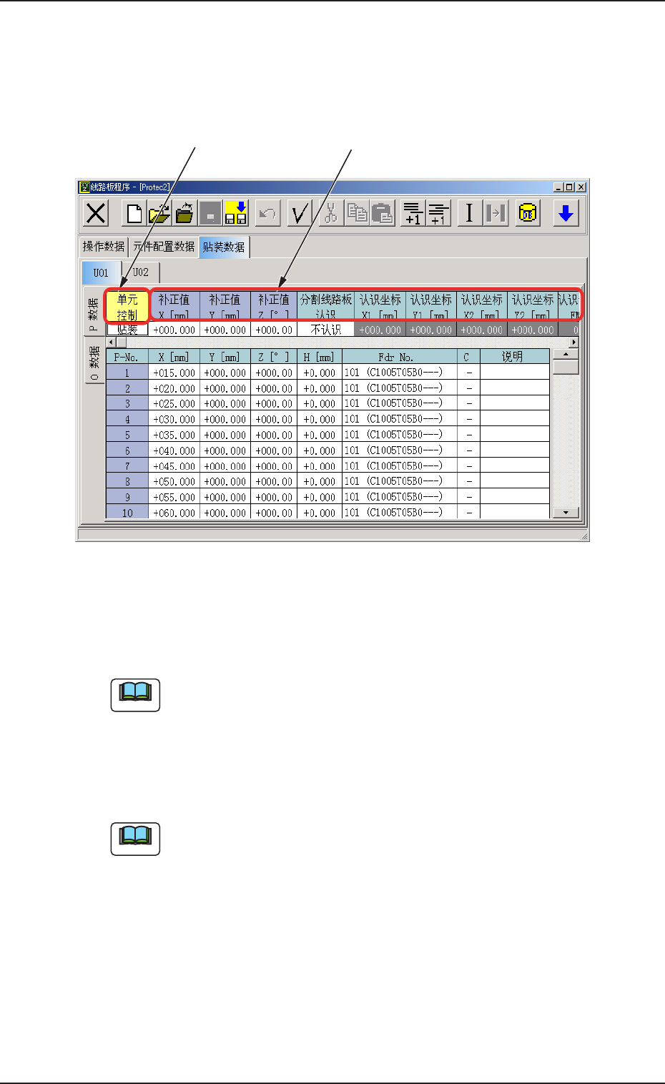Switch to the 元件配置数据 tab
The width and height of the screenshot is (665, 1084).
[164, 247]
